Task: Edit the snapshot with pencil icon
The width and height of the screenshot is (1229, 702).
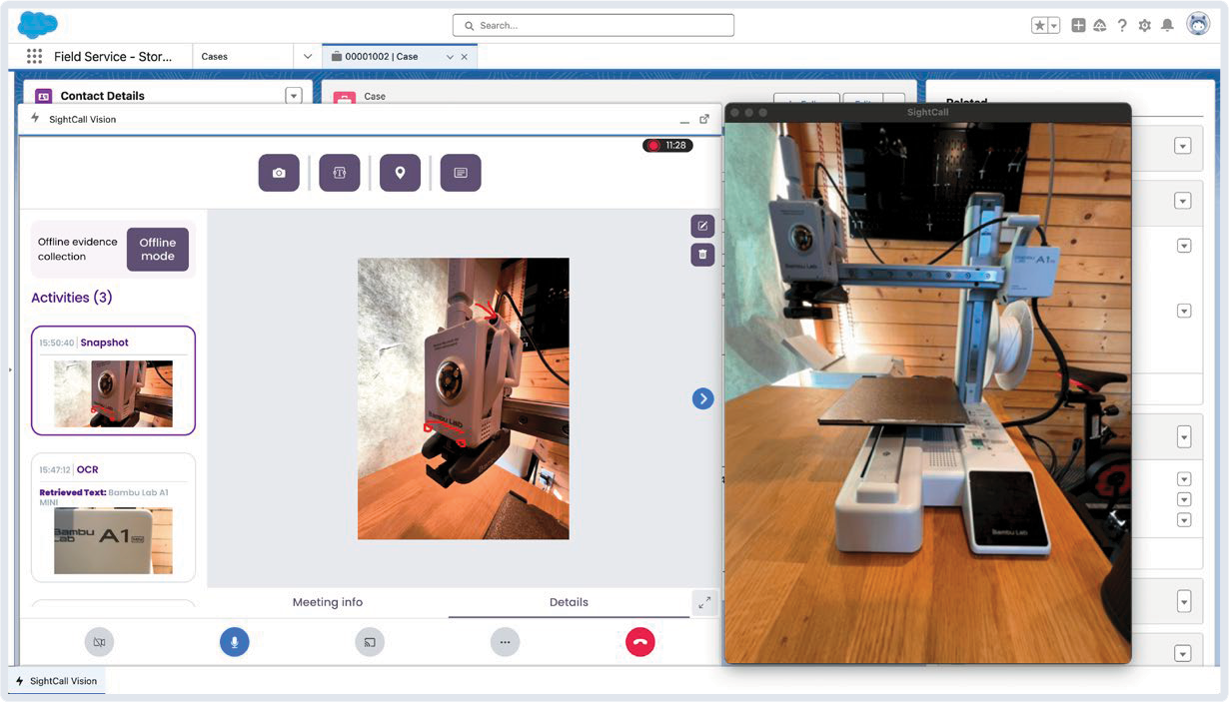Action: [x=702, y=226]
